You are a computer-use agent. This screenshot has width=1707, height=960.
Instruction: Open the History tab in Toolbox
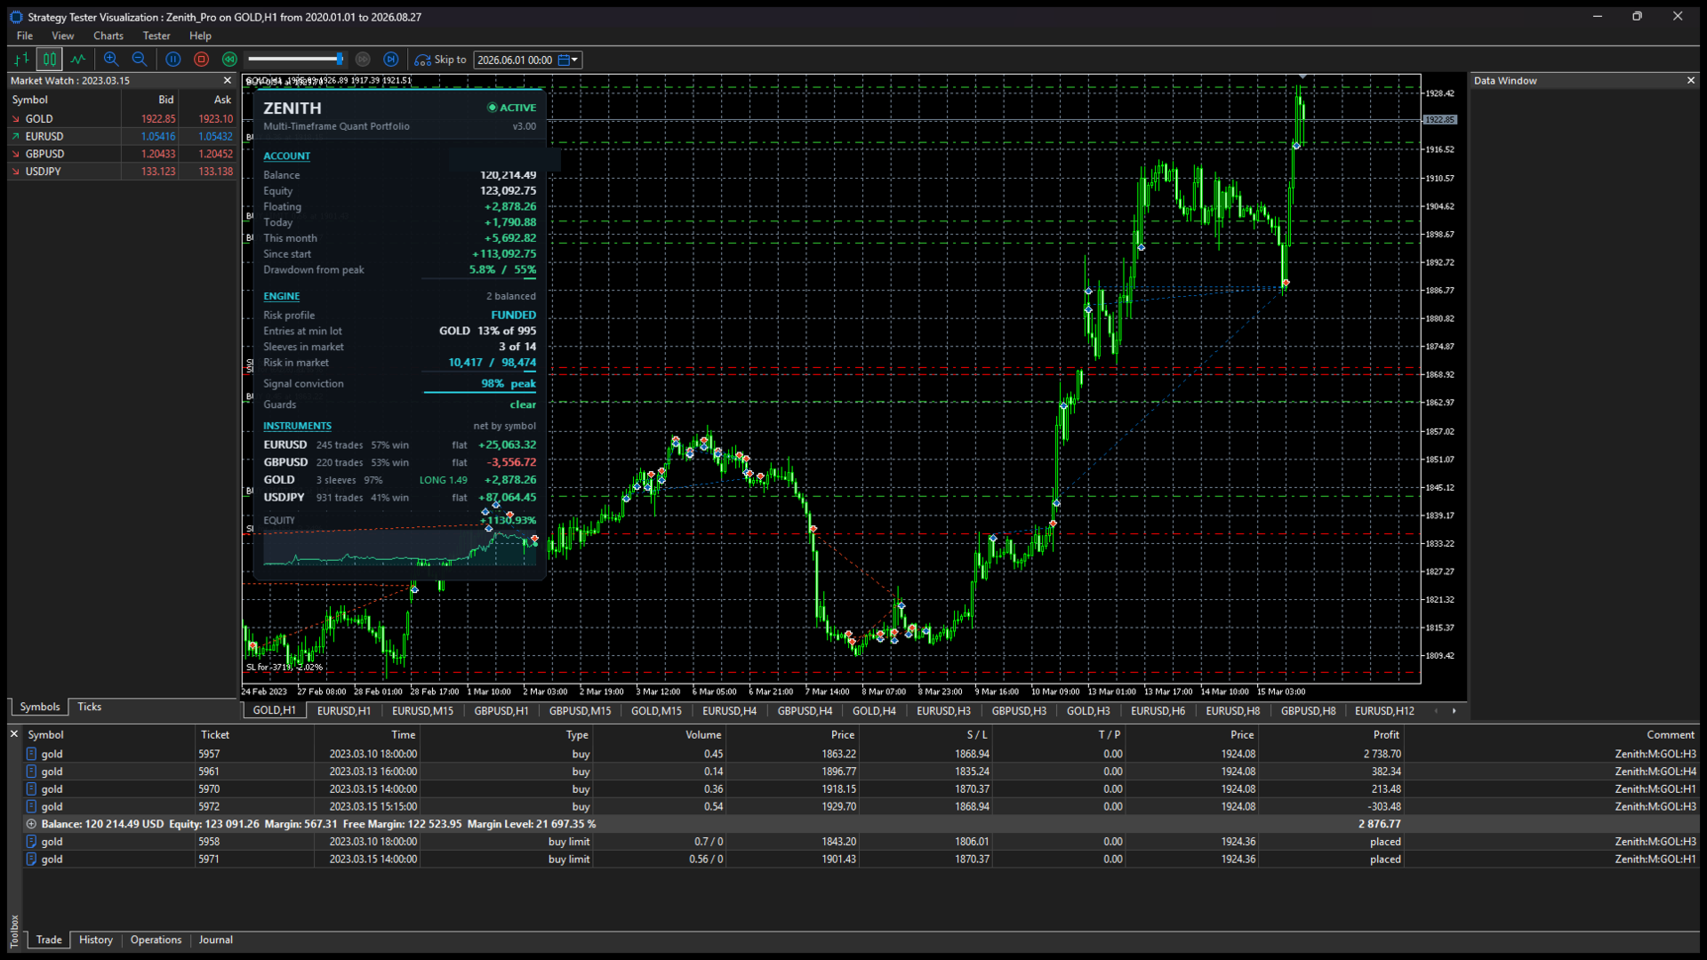[96, 940]
